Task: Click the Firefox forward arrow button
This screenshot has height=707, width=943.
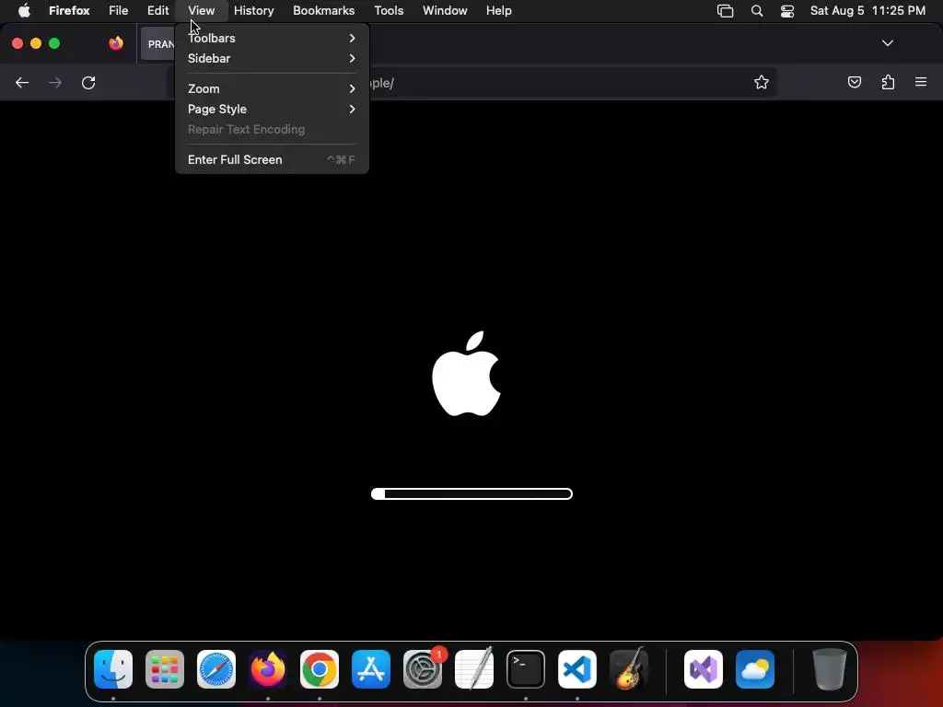Action: pyautogui.click(x=55, y=83)
